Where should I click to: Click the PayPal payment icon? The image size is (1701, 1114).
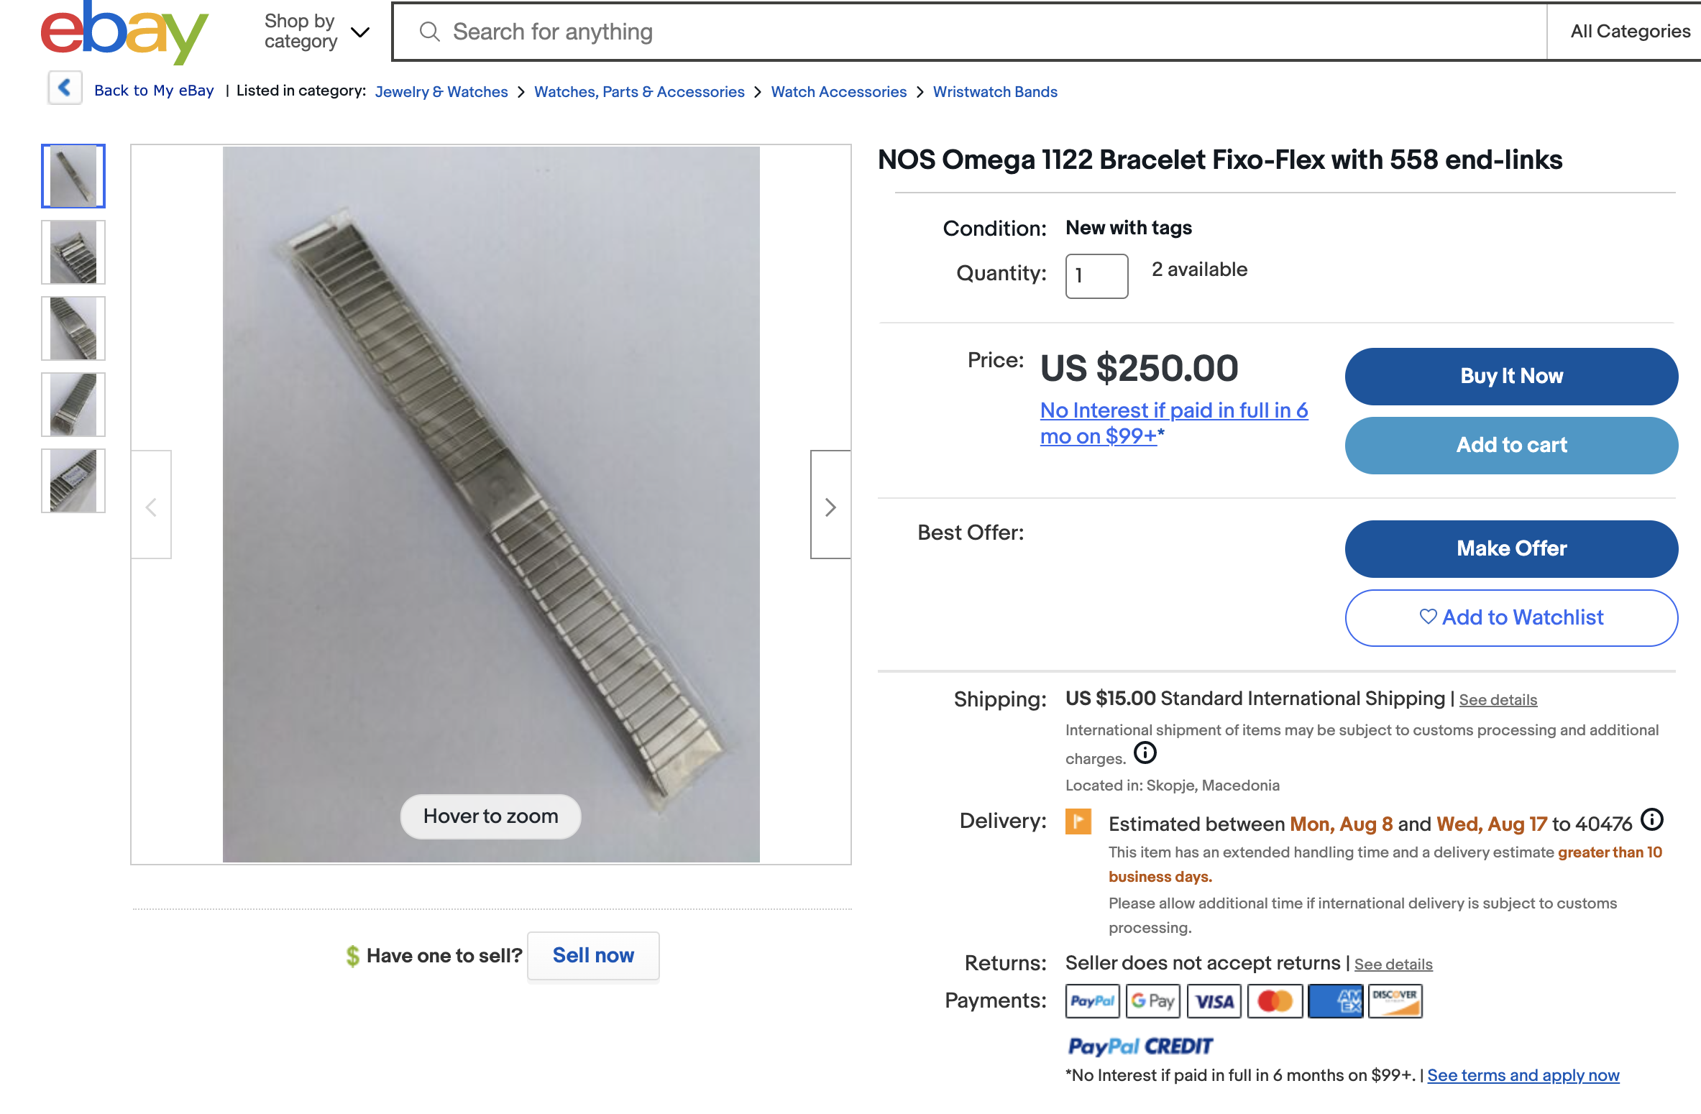pos(1091,1000)
